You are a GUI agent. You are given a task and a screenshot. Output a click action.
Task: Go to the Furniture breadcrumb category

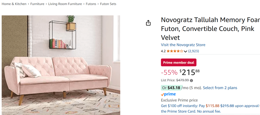pos(37,4)
